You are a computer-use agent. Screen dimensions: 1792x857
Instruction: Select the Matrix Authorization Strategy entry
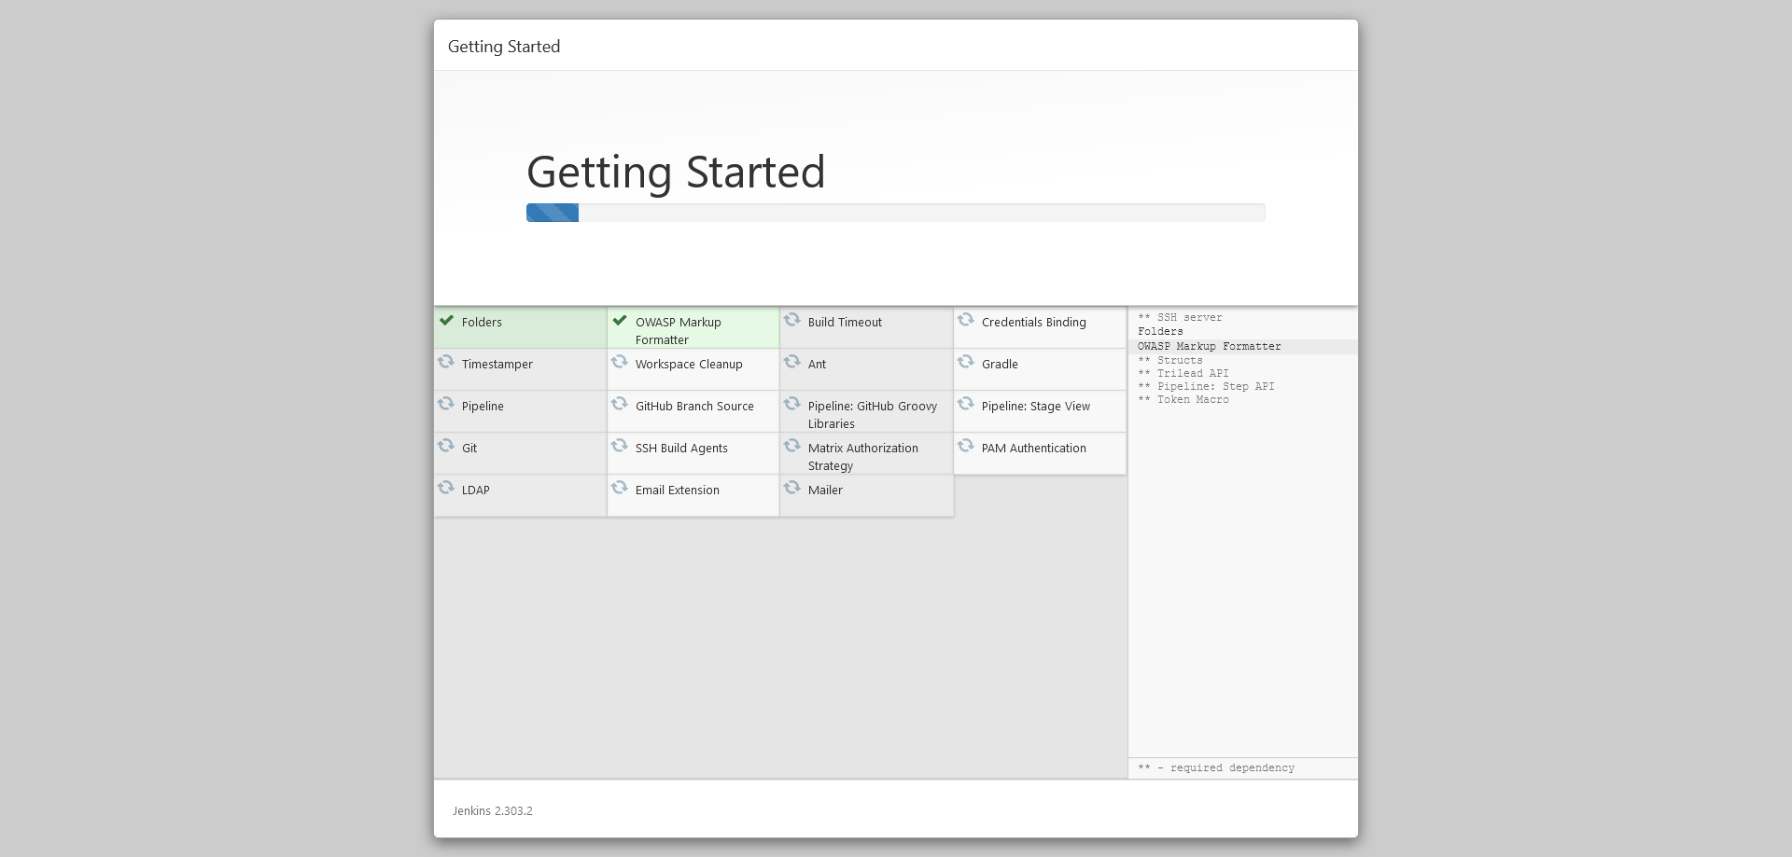pos(862,456)
